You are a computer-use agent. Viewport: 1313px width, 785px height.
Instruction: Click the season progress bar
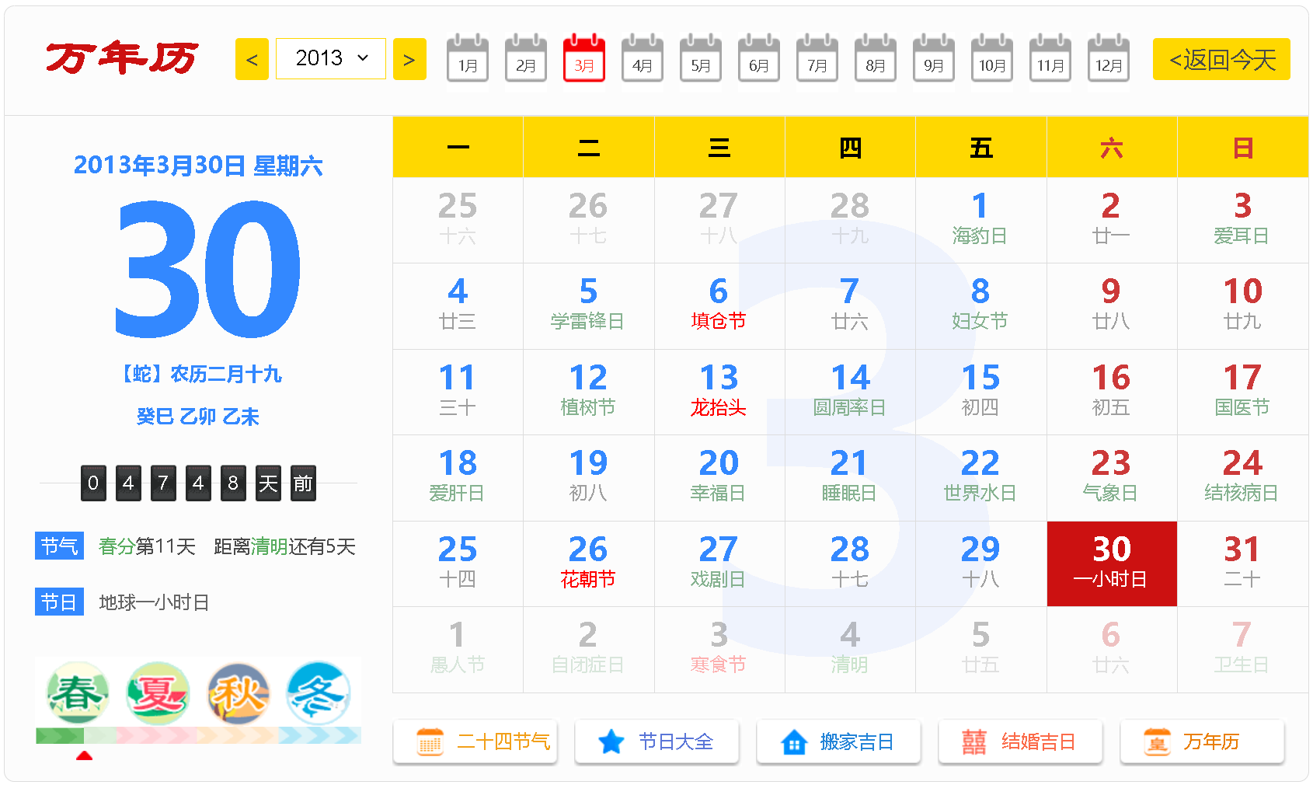tap(198, 735)
